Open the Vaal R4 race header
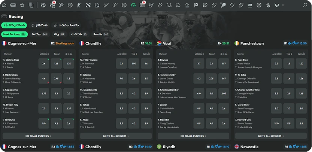Screen dimensions: 312x152 pos(193,43)
